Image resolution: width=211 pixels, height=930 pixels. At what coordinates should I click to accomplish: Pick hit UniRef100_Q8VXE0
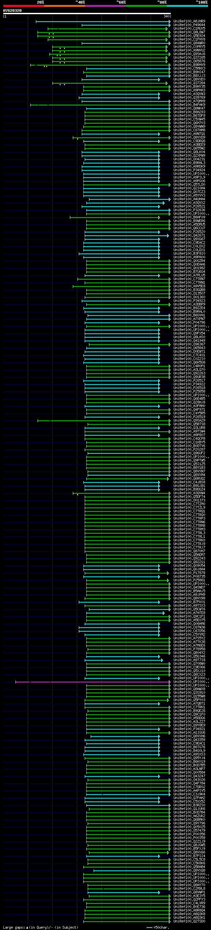click(189, 80)
